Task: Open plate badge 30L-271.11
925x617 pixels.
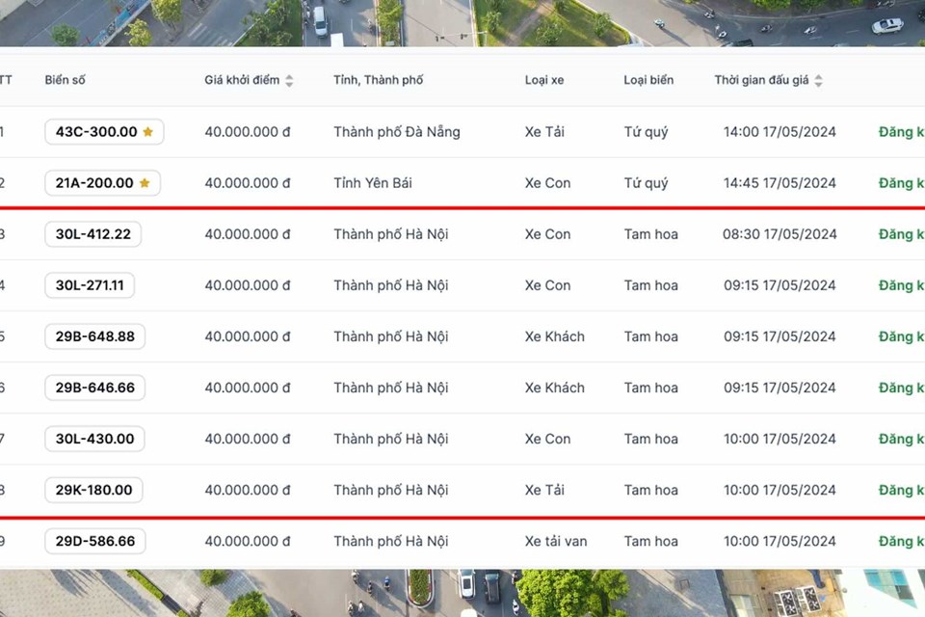Action: (x=90, y=285)
